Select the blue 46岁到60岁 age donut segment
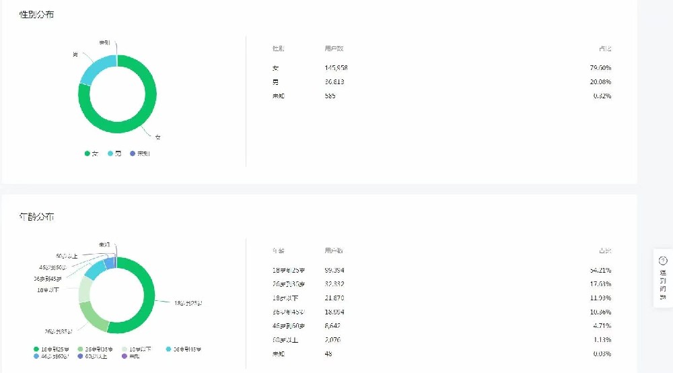This screenshot has height=373, width=673. tap(110, 263)
